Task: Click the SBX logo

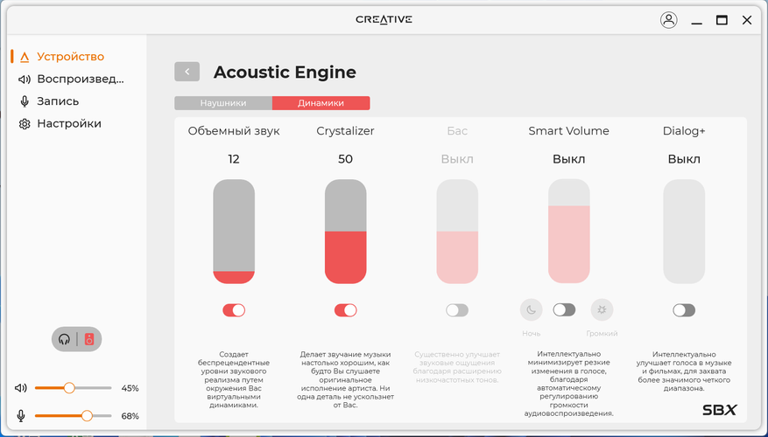Action: 719,409
